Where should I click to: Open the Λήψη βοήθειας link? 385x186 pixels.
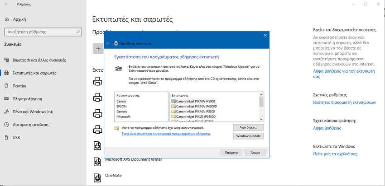(x=327, y=128)
